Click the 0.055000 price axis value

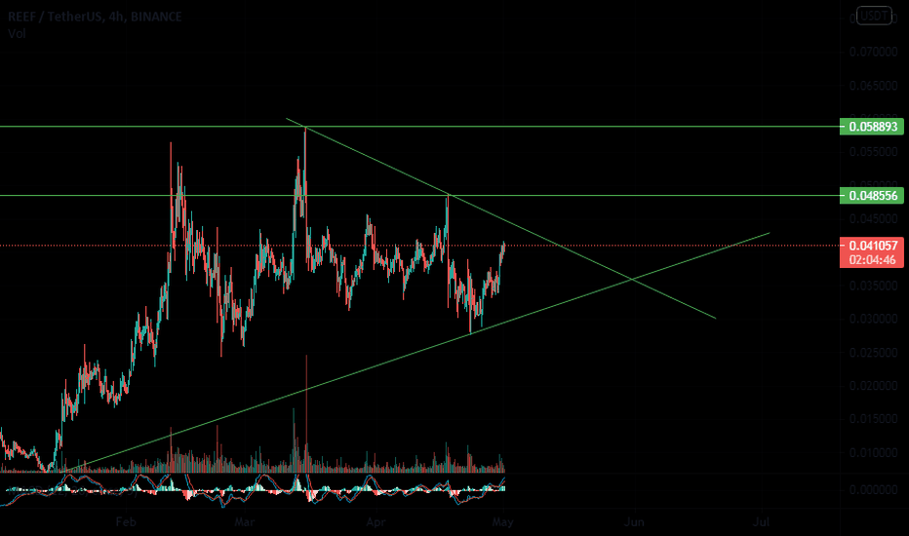tap(874, 152)
